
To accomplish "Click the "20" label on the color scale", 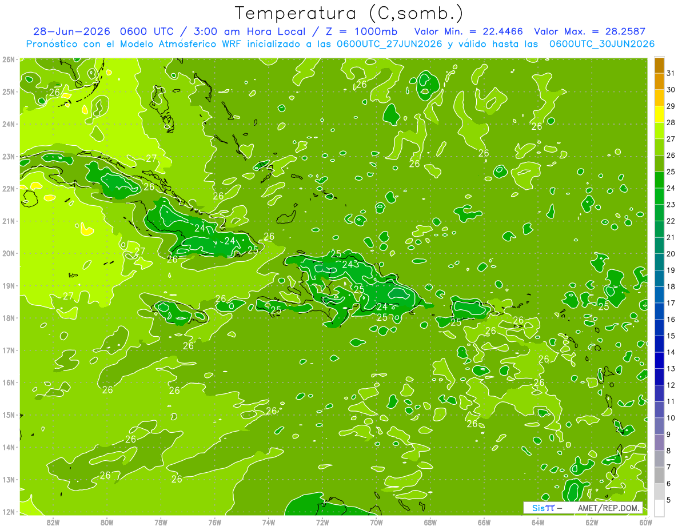I will [x=671, y=254].
